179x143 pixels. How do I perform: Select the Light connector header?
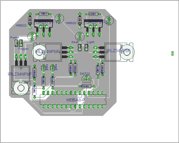pos(86,48)
